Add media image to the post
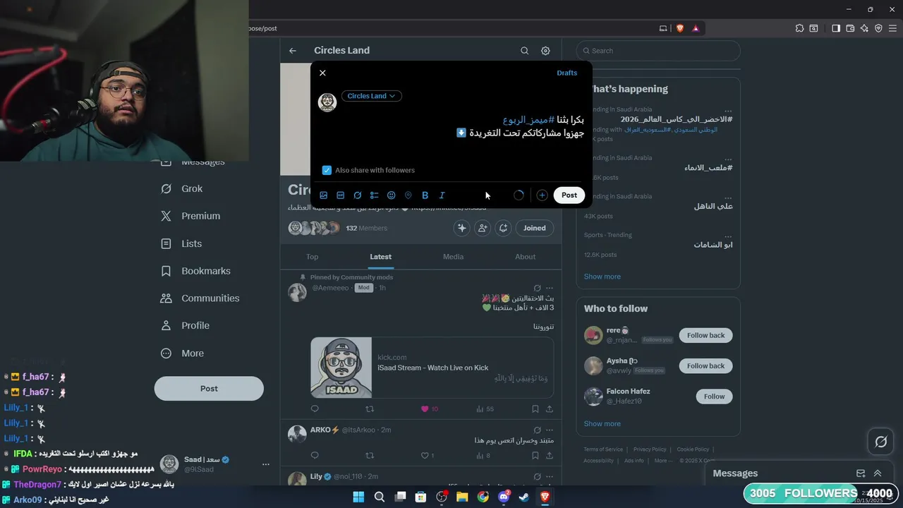This screenshot has width=903, height=508. 324,195
